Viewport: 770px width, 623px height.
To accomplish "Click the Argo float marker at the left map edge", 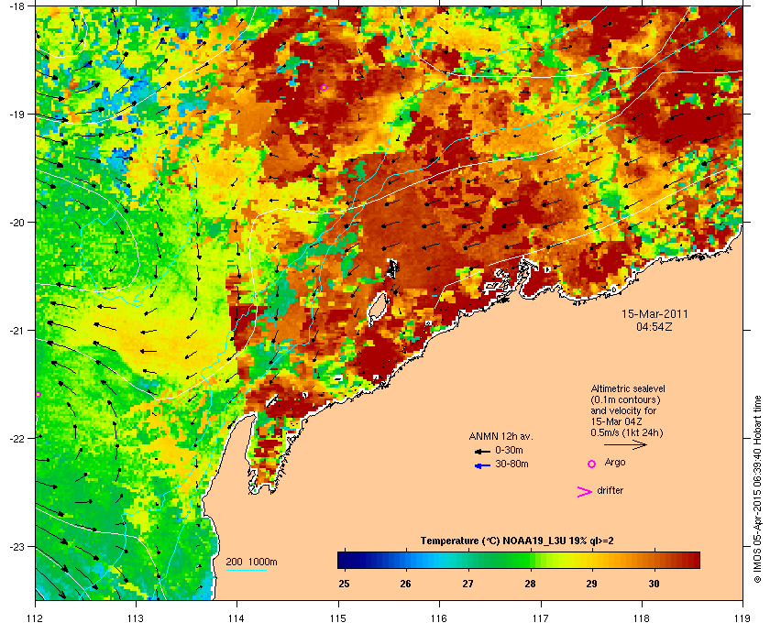I will click(x=38, y=394).
